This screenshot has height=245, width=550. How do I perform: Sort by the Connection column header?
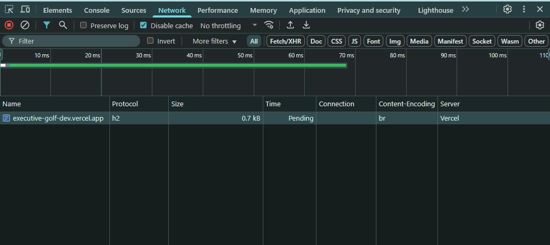(346, 104)
